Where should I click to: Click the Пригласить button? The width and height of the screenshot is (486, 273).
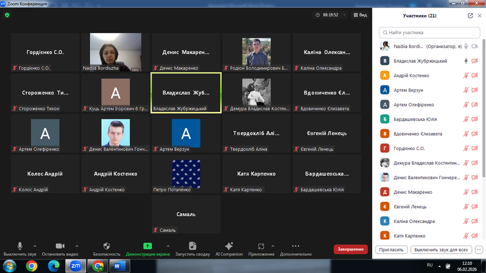pyautogui.click(x=391, y=250)
